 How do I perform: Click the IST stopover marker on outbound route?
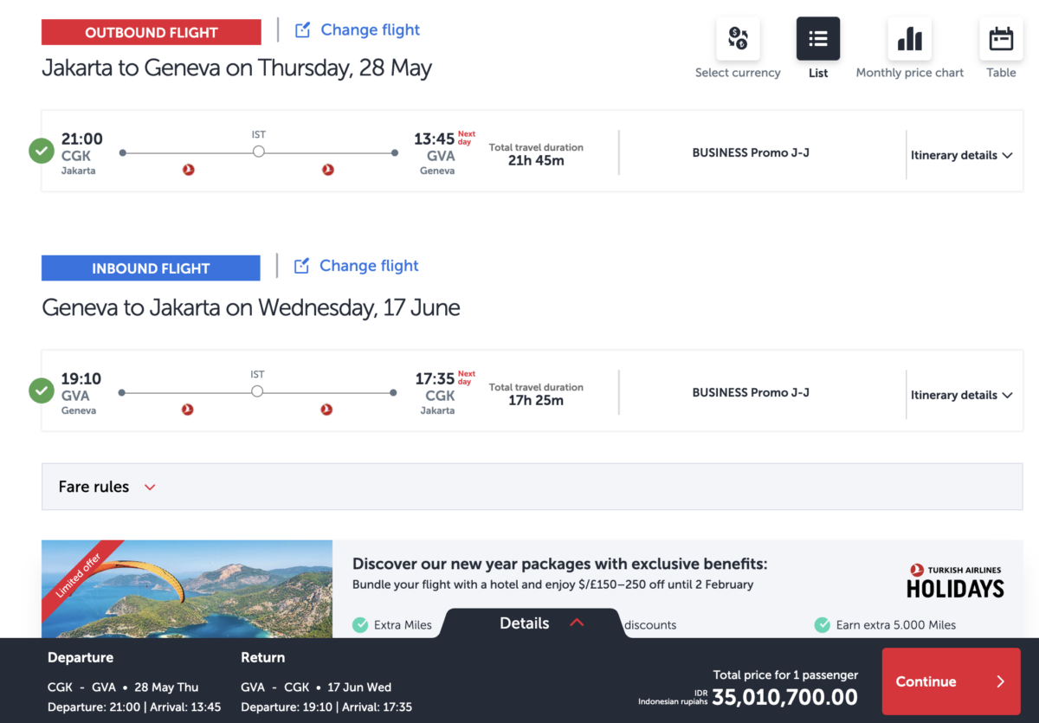(258, 152)
